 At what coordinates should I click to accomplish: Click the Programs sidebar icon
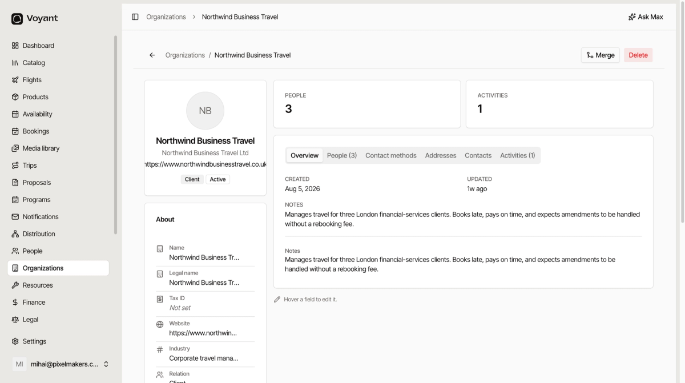pos(15,200)
